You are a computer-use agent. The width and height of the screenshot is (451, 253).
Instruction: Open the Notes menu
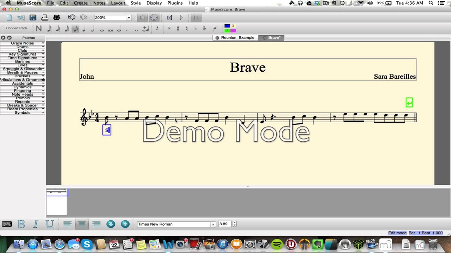[99, 3]
